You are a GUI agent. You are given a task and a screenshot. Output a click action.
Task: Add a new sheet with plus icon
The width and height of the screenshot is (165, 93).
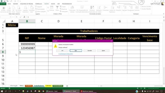67,86
